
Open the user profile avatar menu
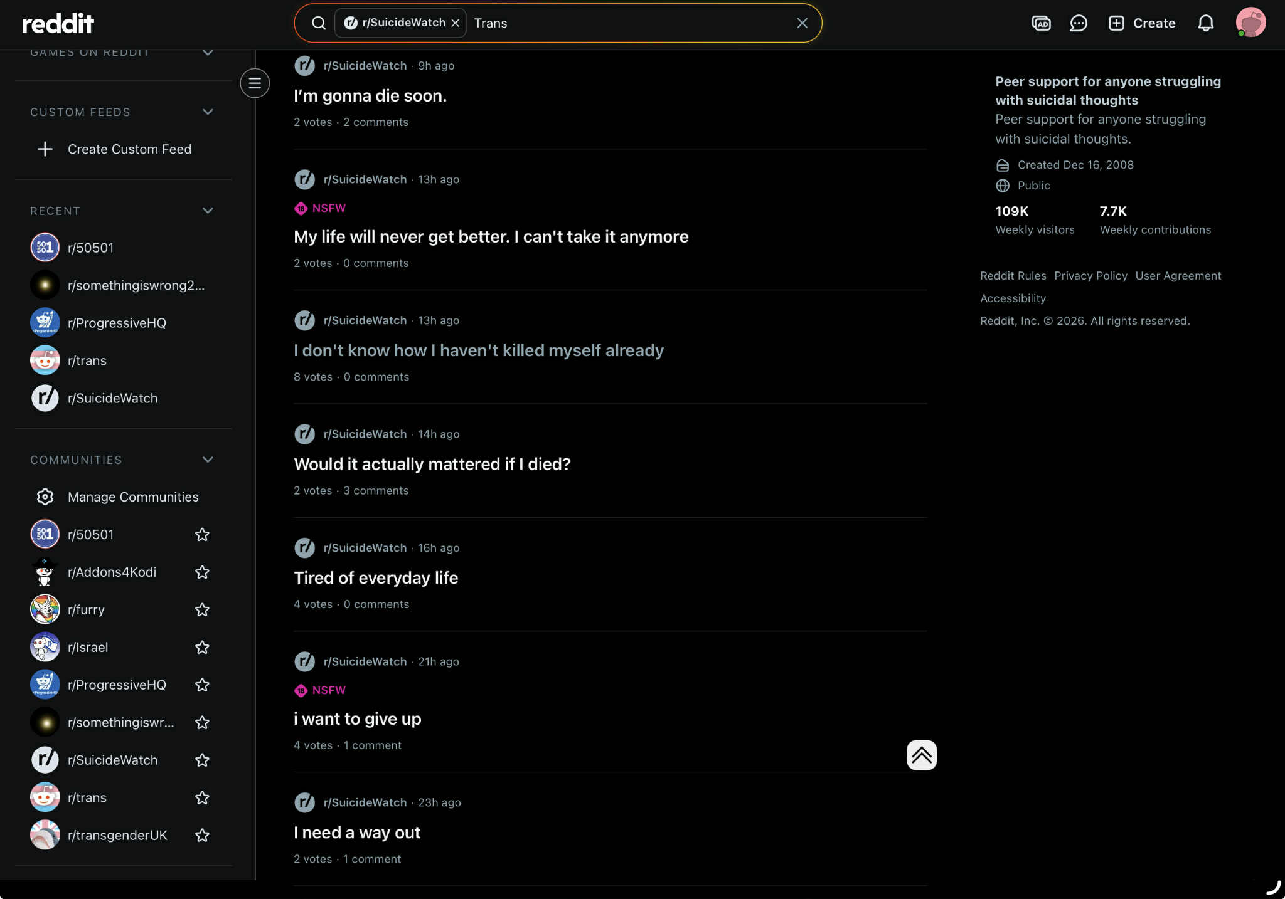tap(1250, 23)
